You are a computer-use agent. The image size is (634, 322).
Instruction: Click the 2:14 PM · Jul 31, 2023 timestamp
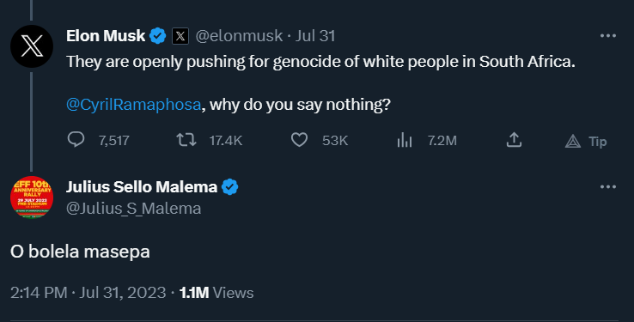click(88, 293)
